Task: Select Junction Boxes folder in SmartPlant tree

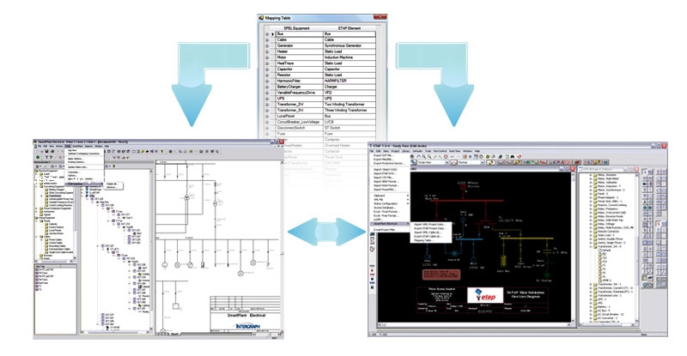Action: click(56, 233)
